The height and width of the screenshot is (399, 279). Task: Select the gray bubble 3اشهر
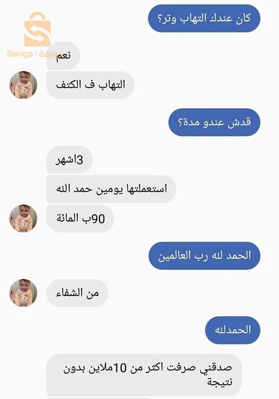[x=69, y=160]
